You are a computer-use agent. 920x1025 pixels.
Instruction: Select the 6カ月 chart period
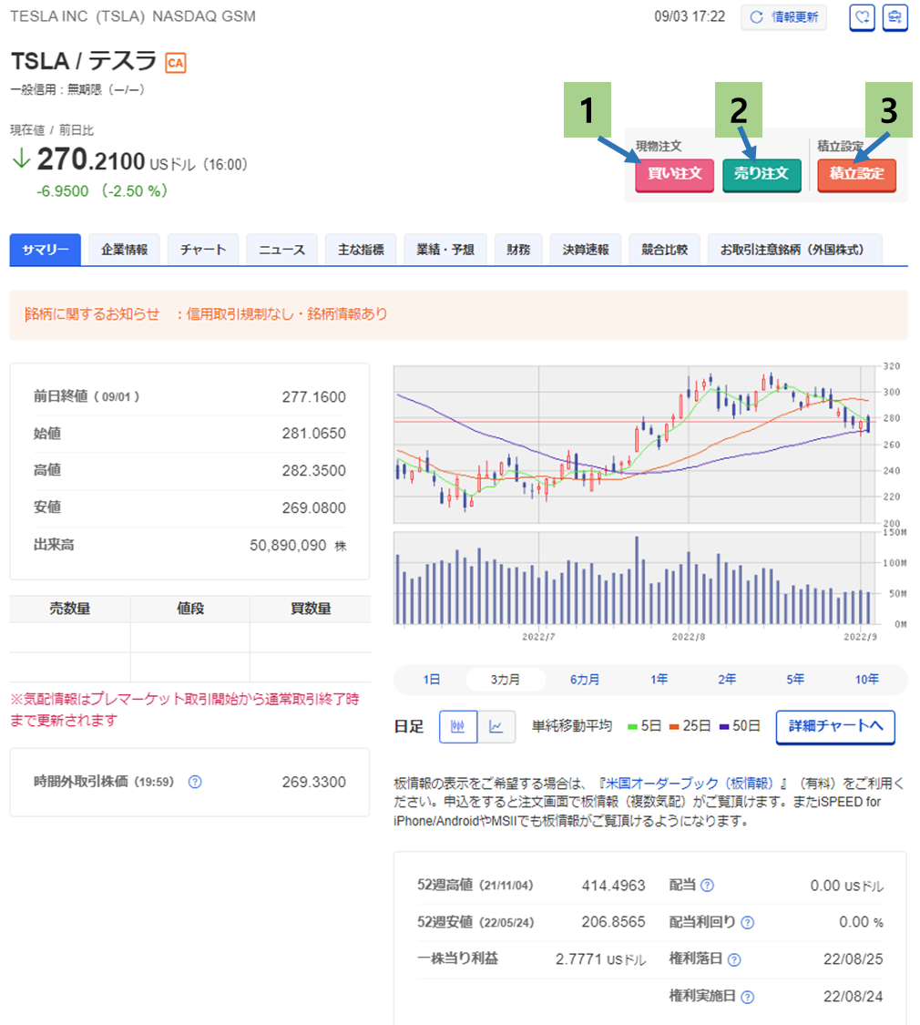tap(584, 680)
